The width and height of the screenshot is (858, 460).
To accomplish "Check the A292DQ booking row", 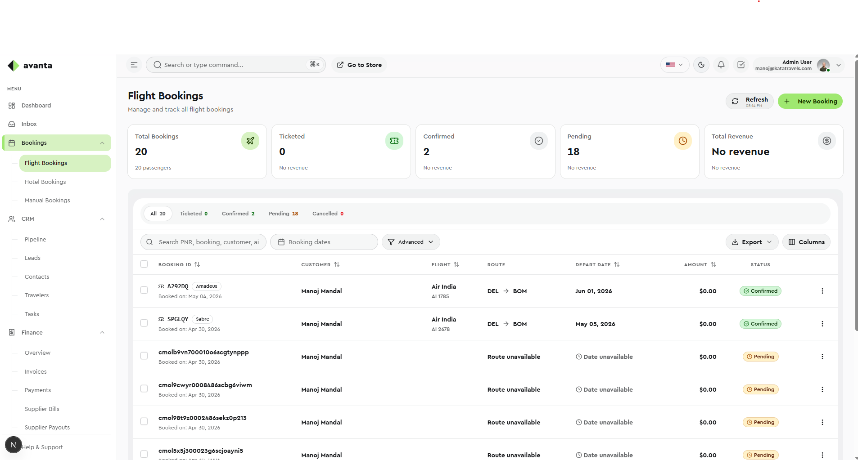I will (144, 290).
